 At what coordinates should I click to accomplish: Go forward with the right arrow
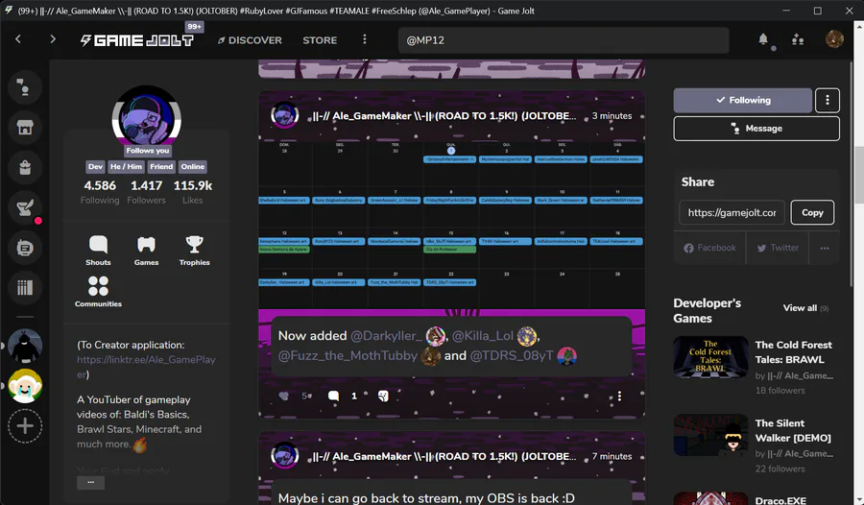click(53, 39)
